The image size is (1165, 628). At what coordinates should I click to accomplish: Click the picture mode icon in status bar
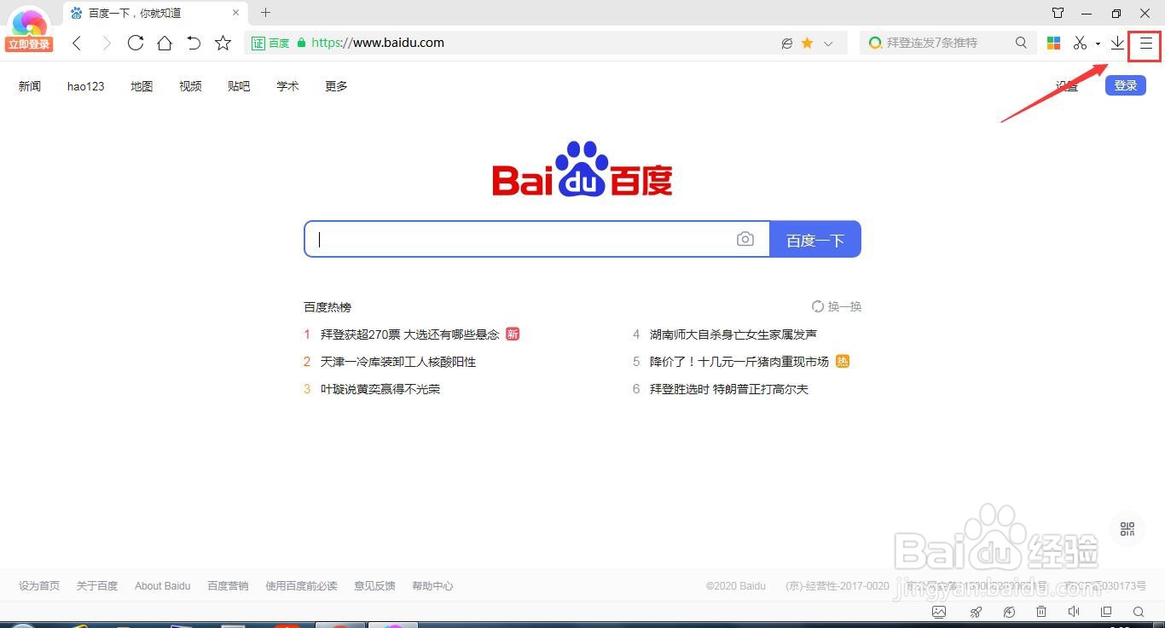(x=939, y=612)
